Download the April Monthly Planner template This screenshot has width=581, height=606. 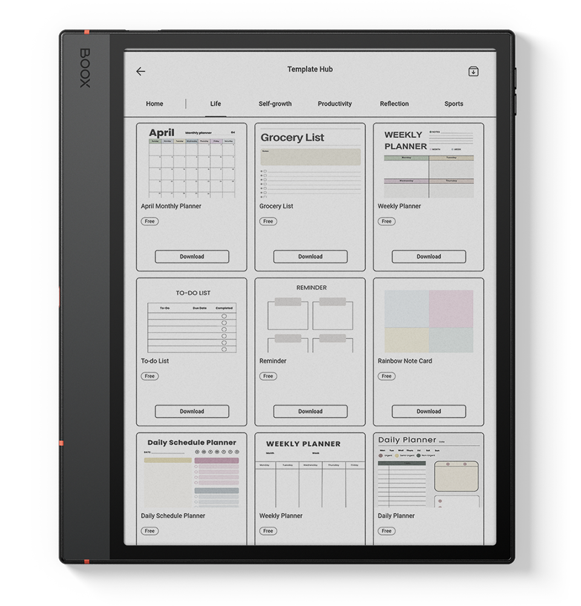[192, 257]
